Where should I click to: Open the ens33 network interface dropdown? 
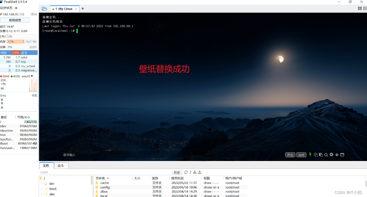(x=32, y=76)
